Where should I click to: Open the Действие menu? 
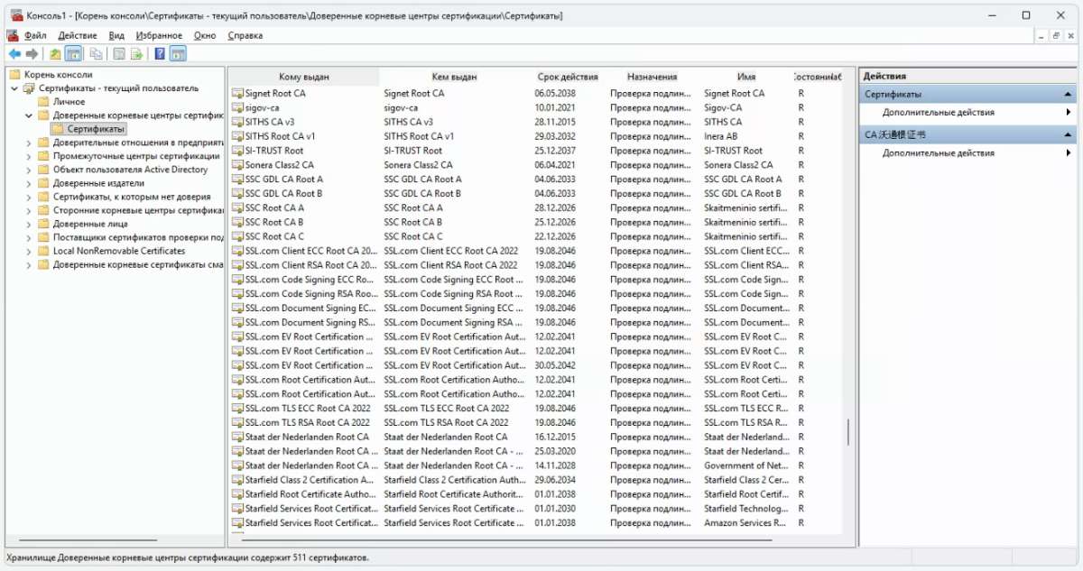(78, 35)
